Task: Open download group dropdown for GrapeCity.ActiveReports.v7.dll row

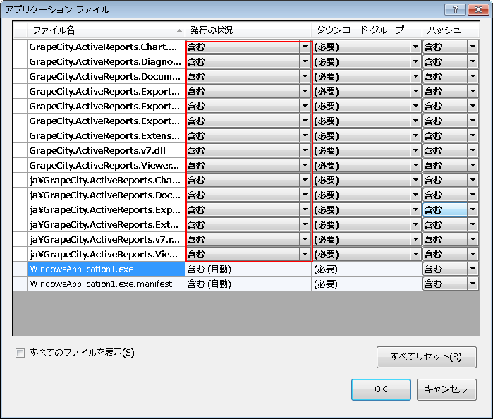Action: click(415, 151)
